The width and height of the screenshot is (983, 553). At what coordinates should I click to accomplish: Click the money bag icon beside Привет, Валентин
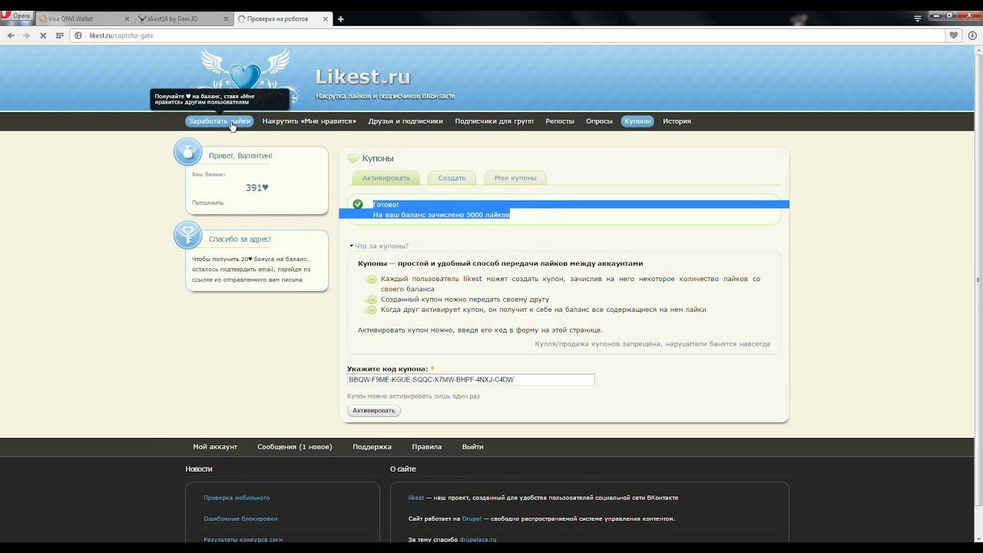pyautogui.click(x=188, y=152)
